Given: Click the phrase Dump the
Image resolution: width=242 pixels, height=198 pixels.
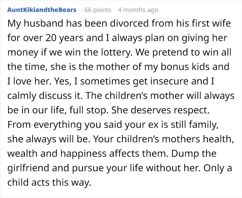Looking at the screenshot, I should pyautogui.click(x=194, y=154).
